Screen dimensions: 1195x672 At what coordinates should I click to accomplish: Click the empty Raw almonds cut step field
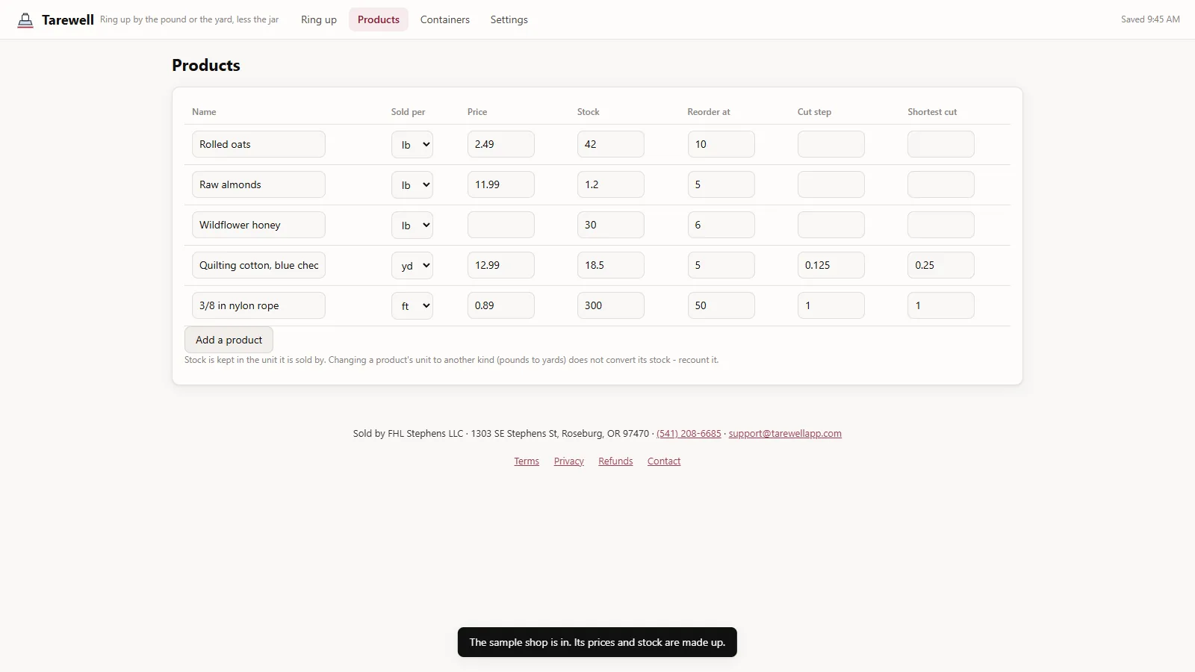pos(831,184)
